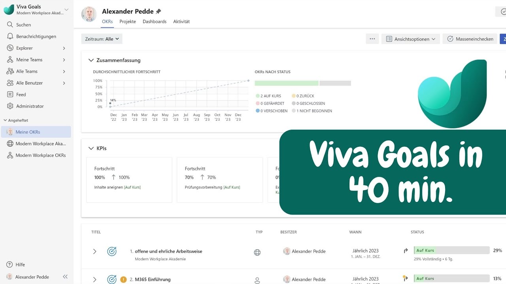Collapse the Zusammenfassung section
The height and width of the screenshot is (284, 506).
coord(91,60)
